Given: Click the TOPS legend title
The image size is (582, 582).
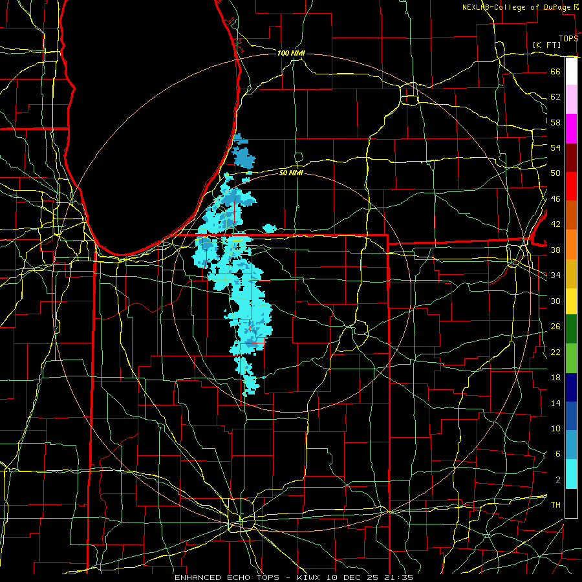Looking at the screenshot, I should 568,38.
